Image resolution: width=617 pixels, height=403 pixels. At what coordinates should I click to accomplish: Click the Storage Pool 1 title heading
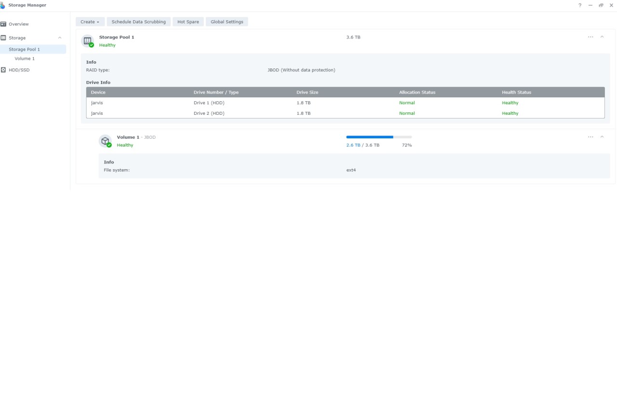tap(117, 37)
